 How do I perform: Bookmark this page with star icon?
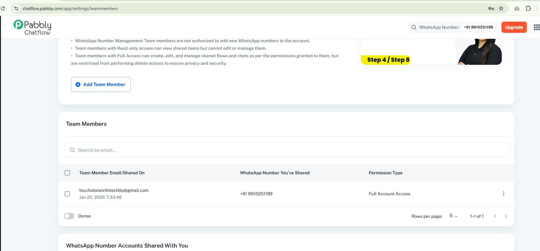(x=501, y=8)
